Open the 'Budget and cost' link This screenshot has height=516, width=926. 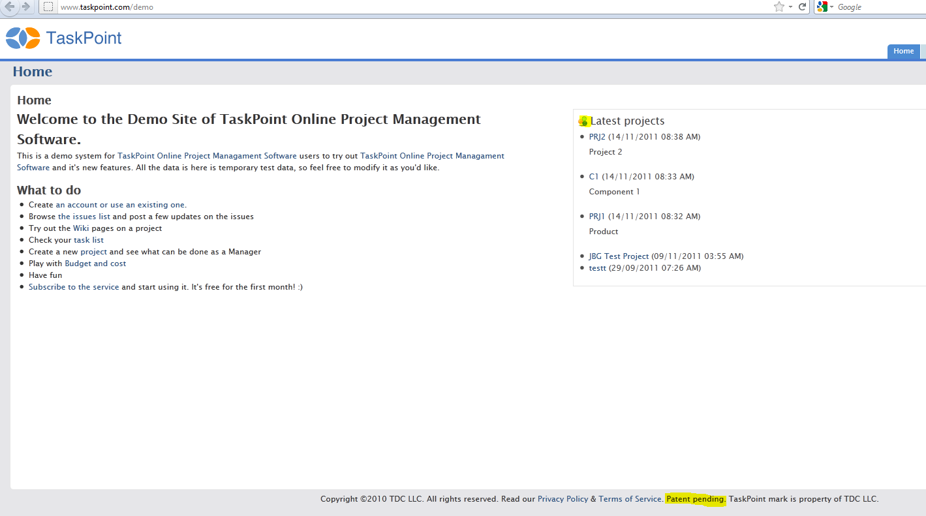click(95, 264)
